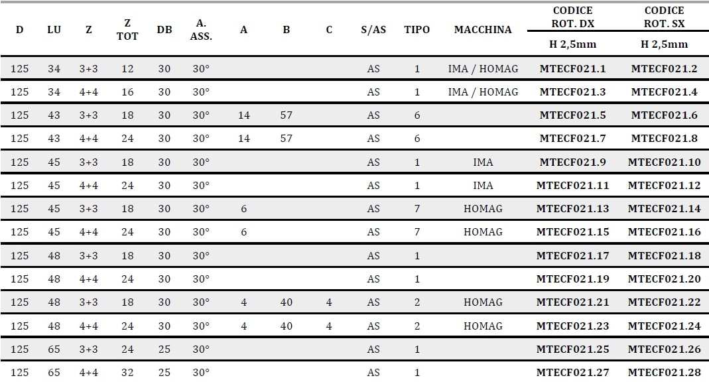709x382 pixels.
Task: Click product code MTECF021.1
Action: tap(572, 69)
